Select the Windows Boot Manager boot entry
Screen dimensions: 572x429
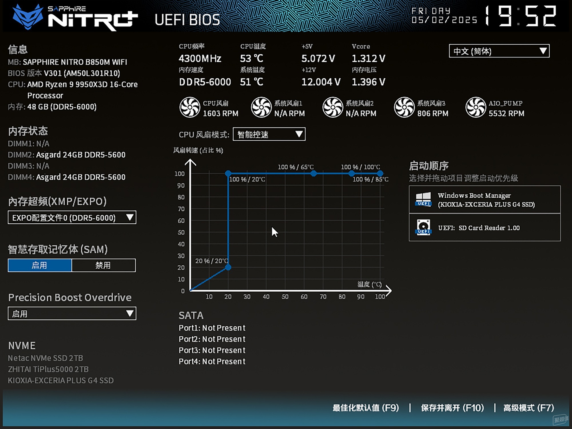[486, 200]
